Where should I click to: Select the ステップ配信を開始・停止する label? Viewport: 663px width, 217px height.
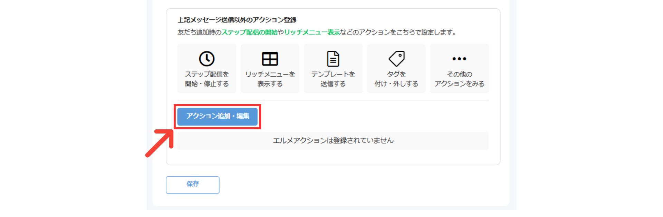(206, 79)
